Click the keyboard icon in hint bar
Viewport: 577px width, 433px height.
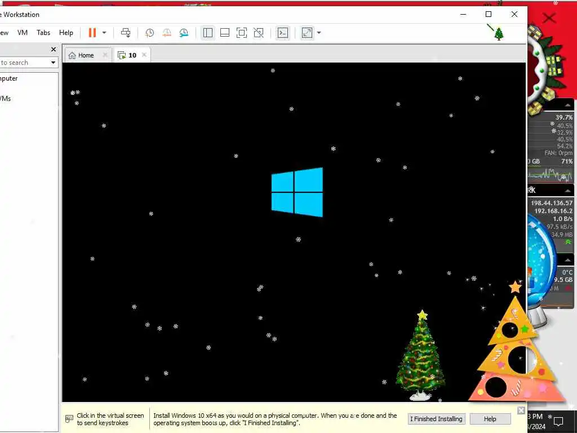point(69,419)
